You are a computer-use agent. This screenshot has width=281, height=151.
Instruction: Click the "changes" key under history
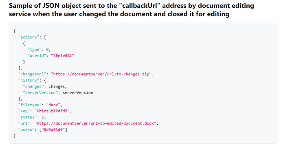pos(33,87)
